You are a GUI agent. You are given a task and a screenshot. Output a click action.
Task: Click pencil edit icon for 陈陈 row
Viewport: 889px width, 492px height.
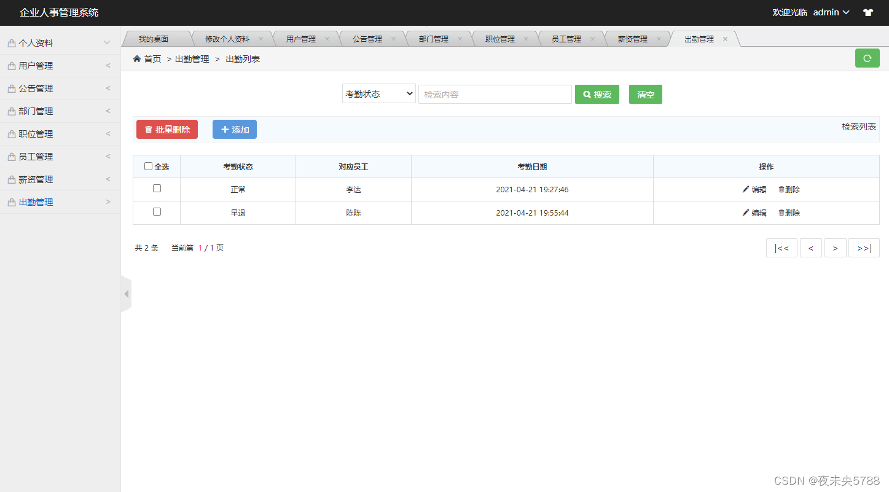(x=746, y=213)
